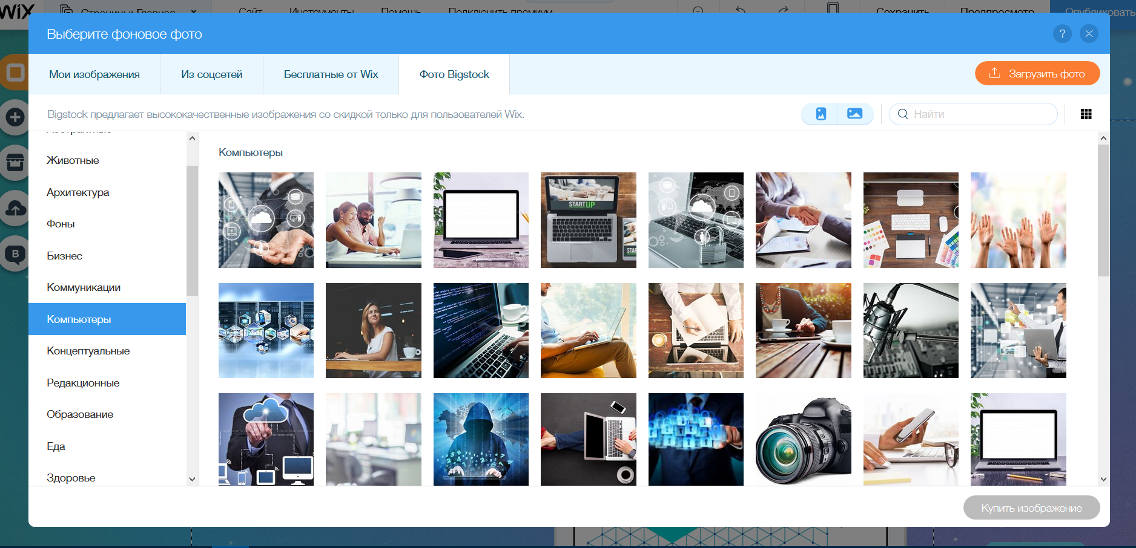This screenshot has width=1136, height=548.
Task: Select the Фоны category
Action: (x=107, y=224)
